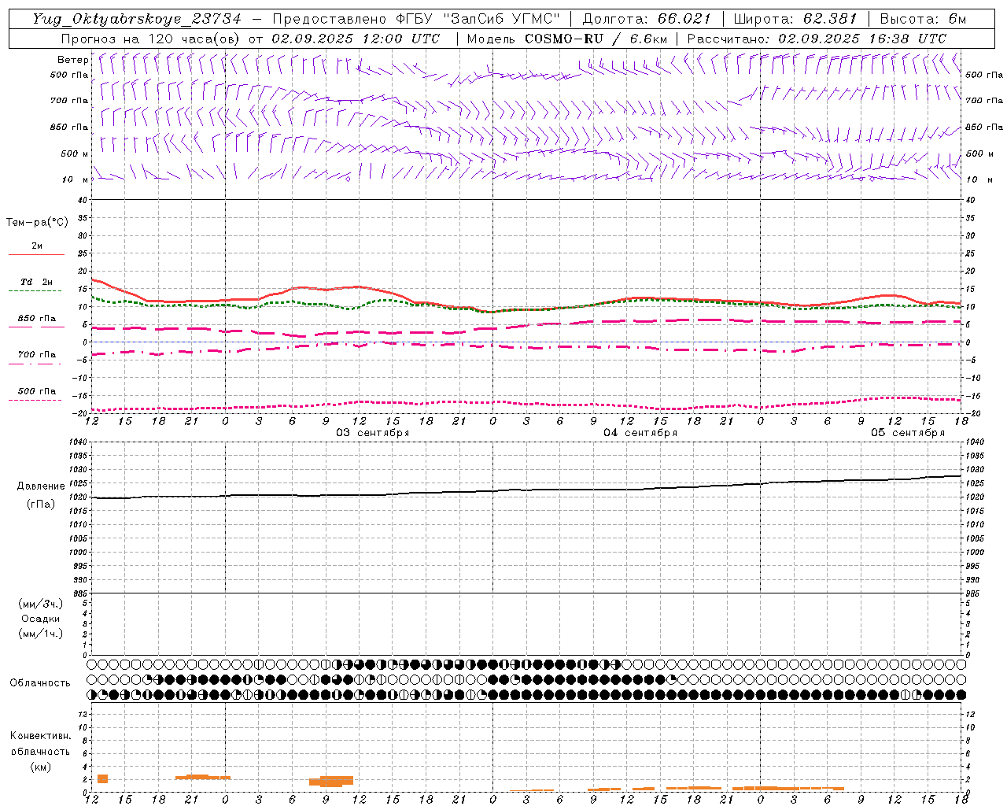
Task: Click the Давление pressure panel label
Action: pos(41,486)
